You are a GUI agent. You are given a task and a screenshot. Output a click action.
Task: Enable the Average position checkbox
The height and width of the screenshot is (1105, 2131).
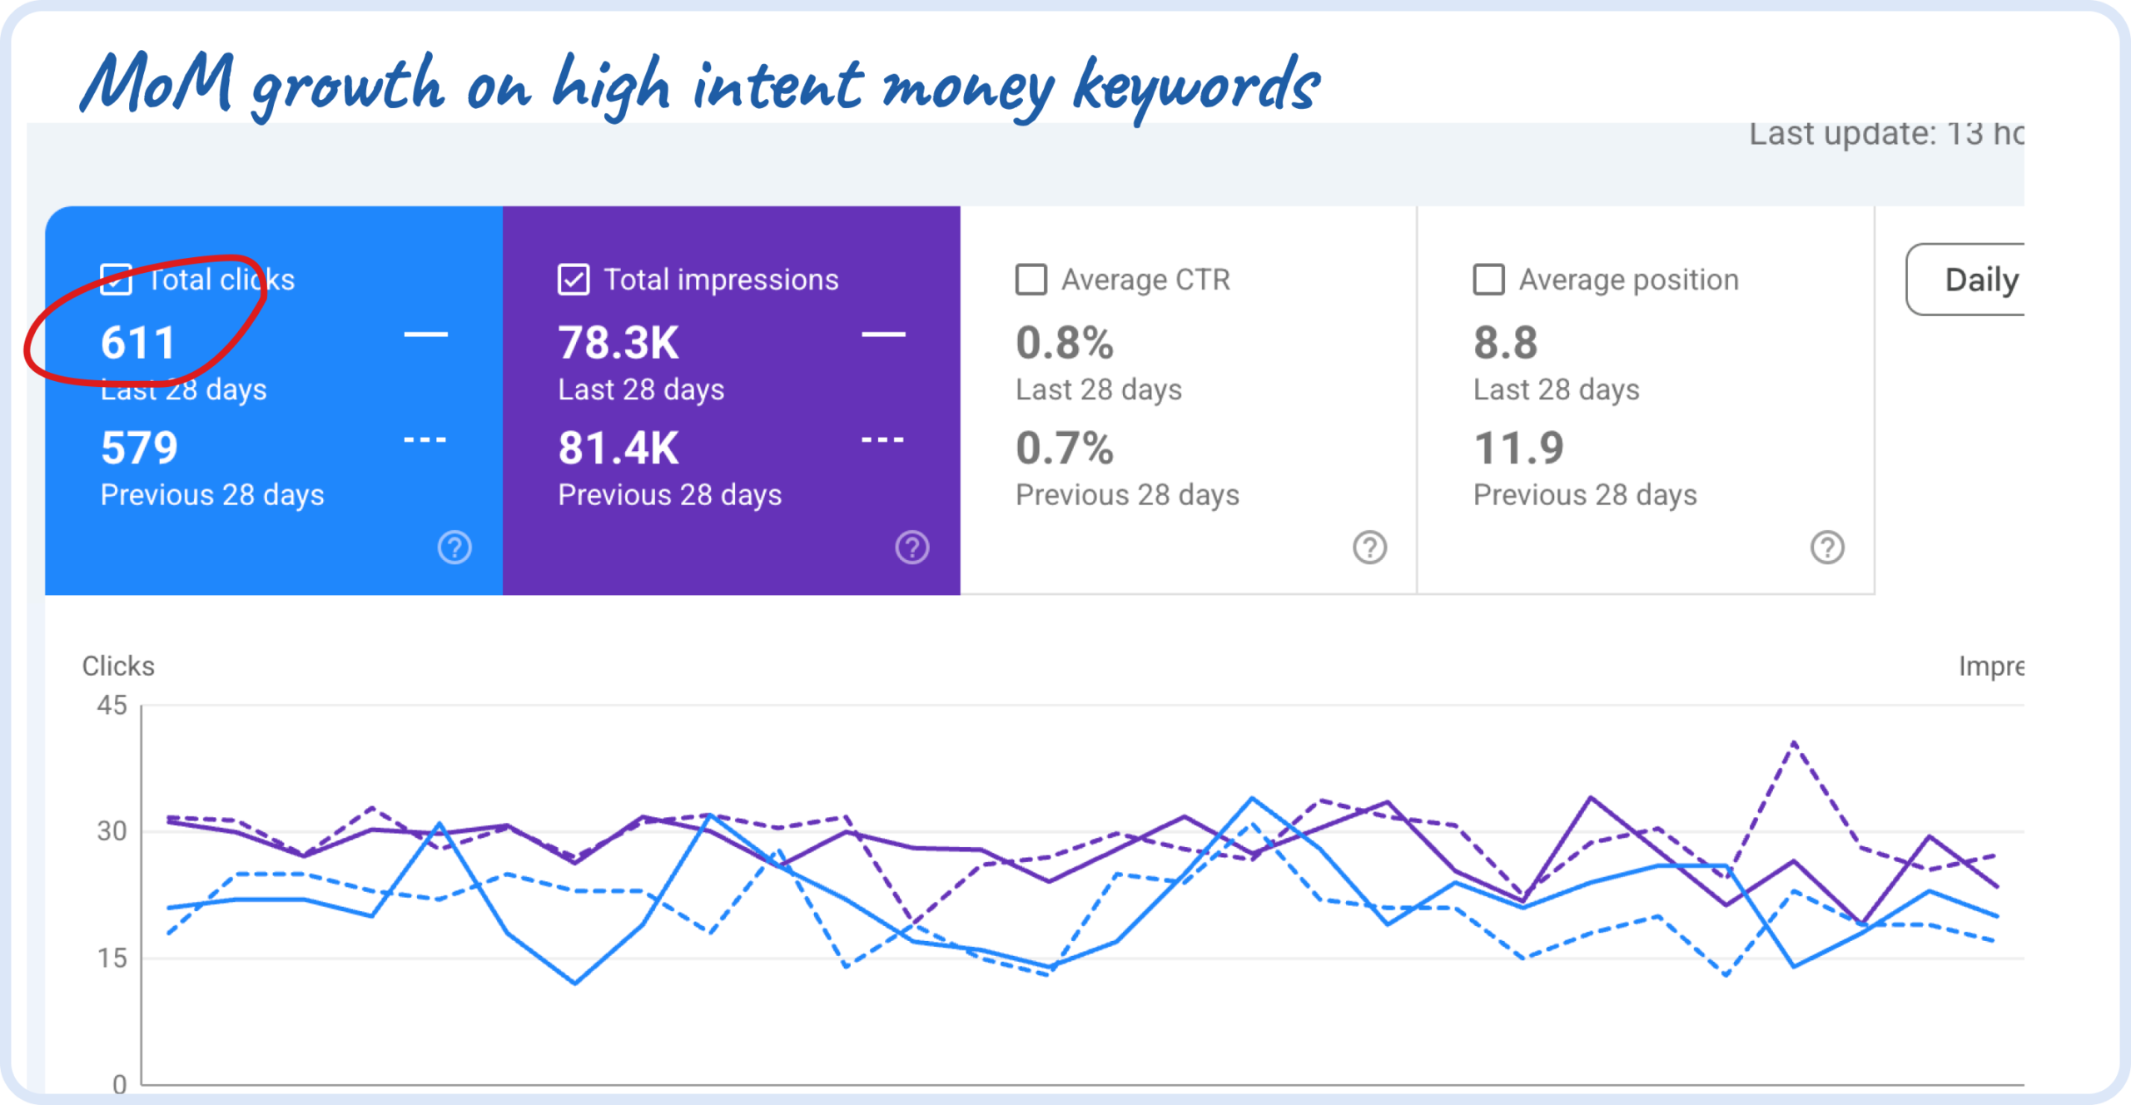point(1489,280)
